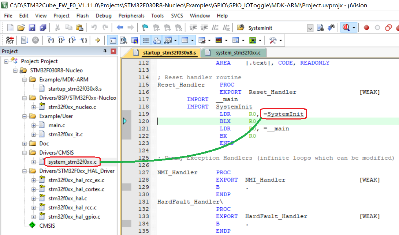Open the Debug menu

(103, 15)
